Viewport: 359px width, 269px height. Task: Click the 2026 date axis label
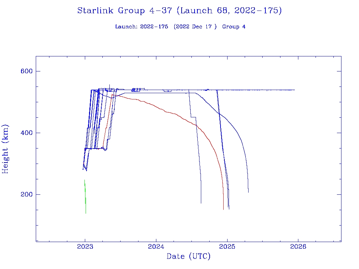[x=298, y=247]
